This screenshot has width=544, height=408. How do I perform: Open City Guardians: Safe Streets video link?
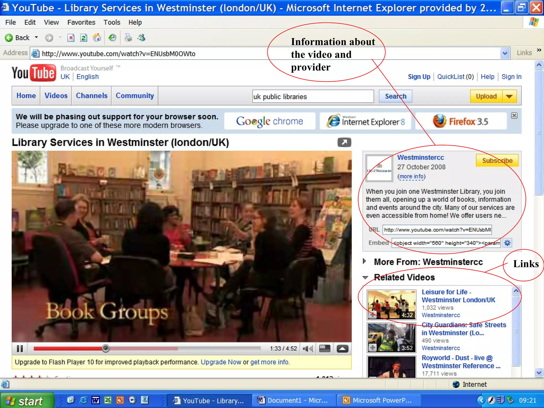(x=464, y=329)
